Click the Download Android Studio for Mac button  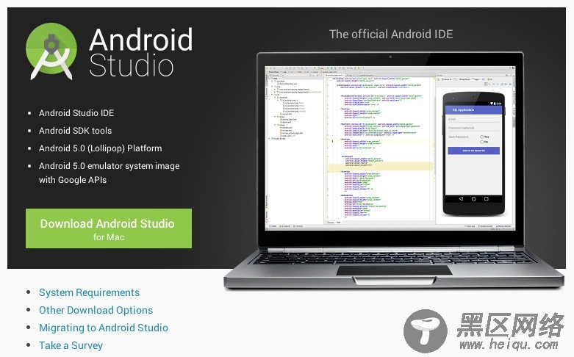point(109,228)
